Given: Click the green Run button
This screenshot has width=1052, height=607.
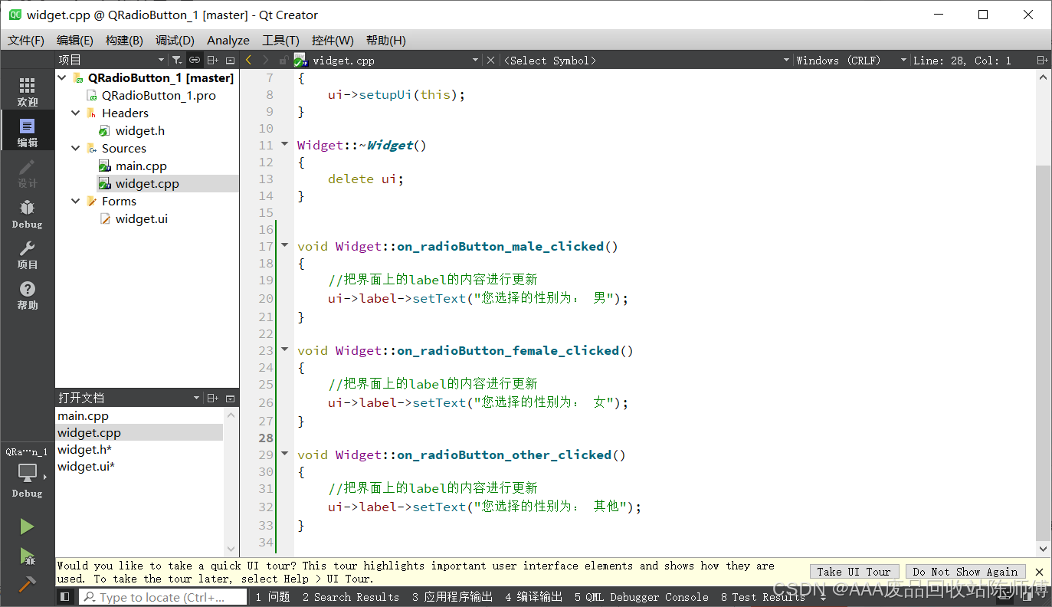Looking at the screenshot, I should [x=27, y=527].
